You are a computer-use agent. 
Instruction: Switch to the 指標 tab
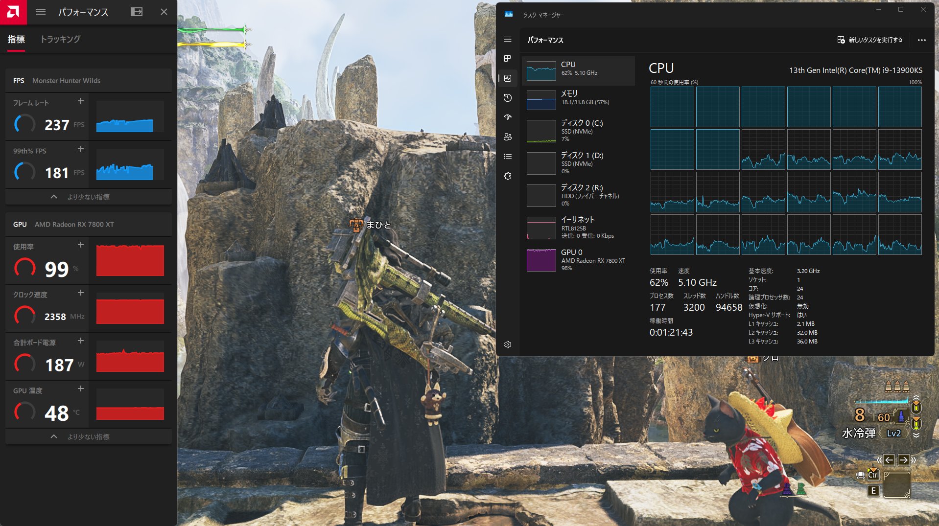pyautogui.click(x=16, y=39)
